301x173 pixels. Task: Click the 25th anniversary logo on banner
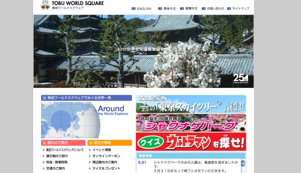pyautogui.click(x=241, y=79)
